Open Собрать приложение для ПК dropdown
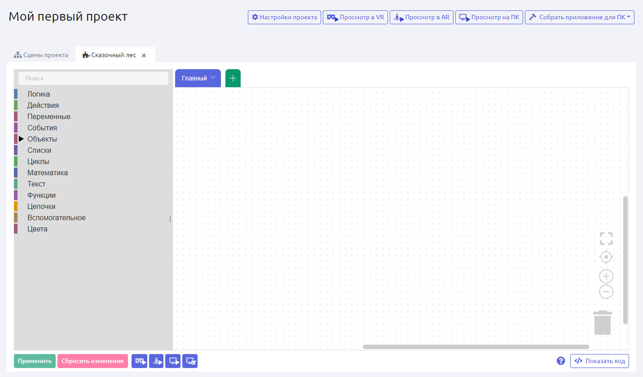Screen dimensions: 643x377 pyautogui.click(x=580, y=17)
